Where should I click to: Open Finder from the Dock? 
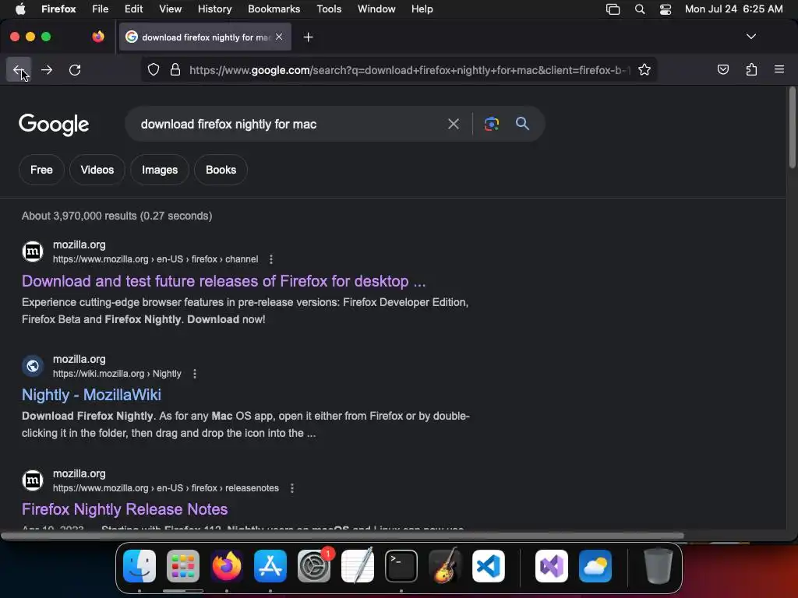[x=139, y=566]
